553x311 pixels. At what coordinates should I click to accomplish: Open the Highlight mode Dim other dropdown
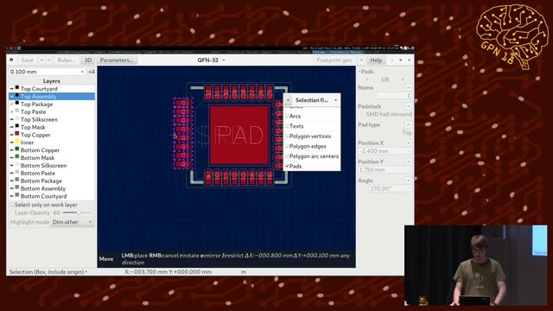point(73,222)
